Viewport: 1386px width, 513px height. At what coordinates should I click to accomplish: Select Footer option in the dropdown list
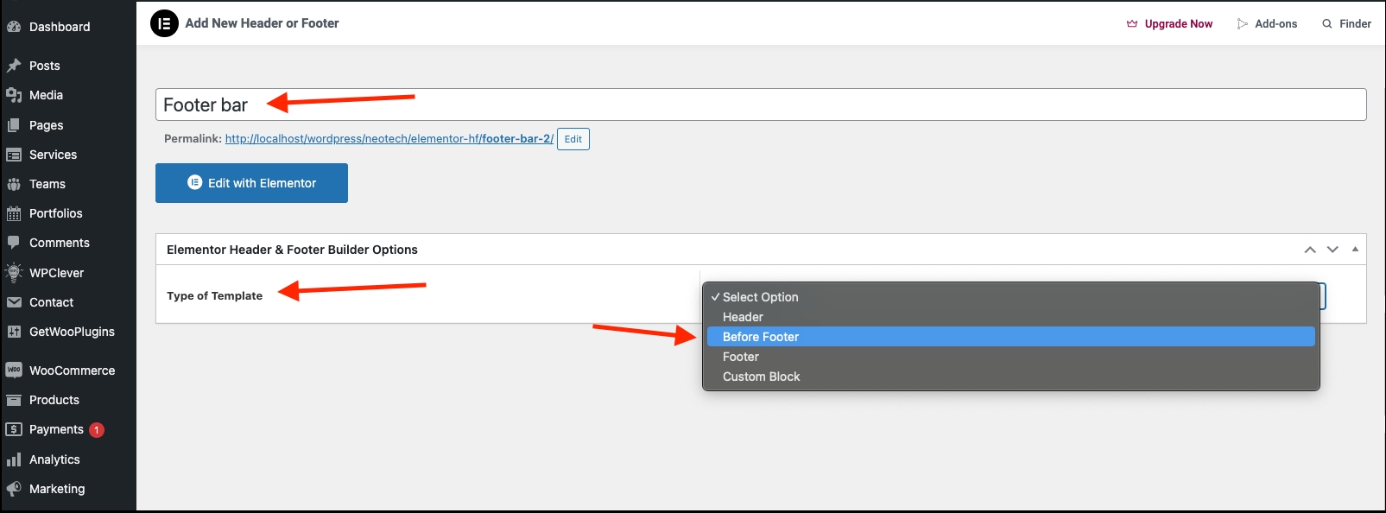tap(741, 357)
